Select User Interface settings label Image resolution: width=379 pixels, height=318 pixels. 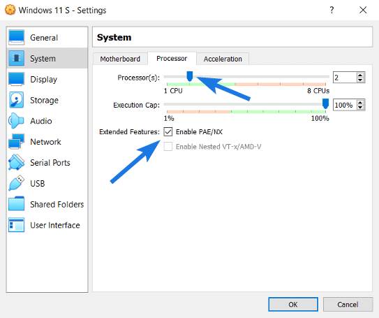pyautogui.click(x=55, y=225)
